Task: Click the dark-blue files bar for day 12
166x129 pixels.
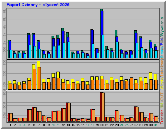Action: [63, 37]
